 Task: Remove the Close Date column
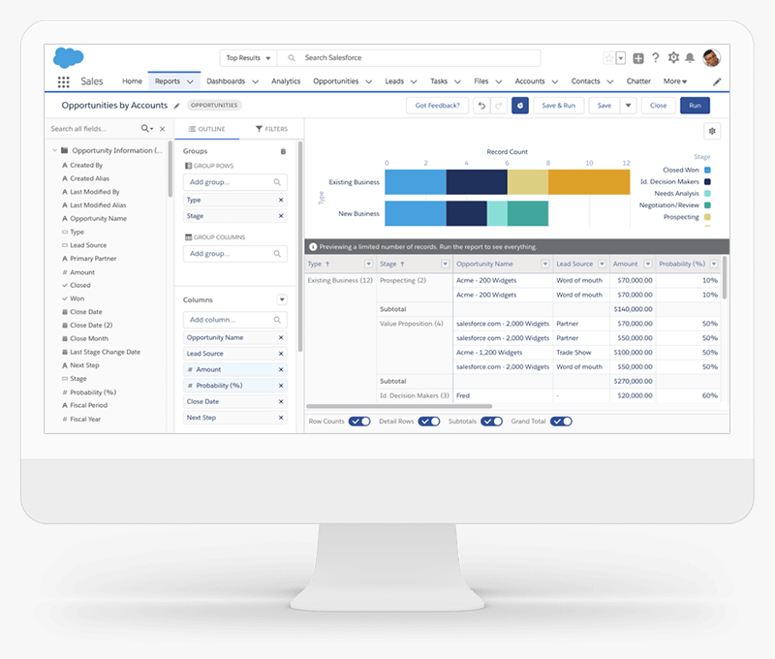click(x=281, y=401)
